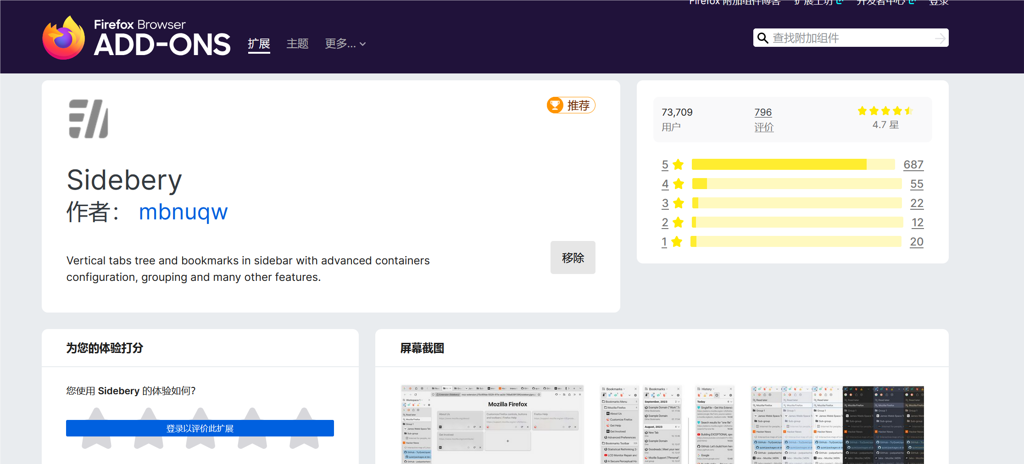Screen dimensions: 1024x464
Task: Open the 687 five-star reviews count
Action: click(x=913, y=165)
